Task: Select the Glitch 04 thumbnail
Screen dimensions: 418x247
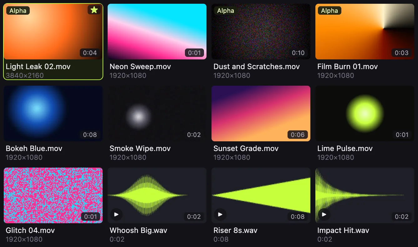Action: 53,195
